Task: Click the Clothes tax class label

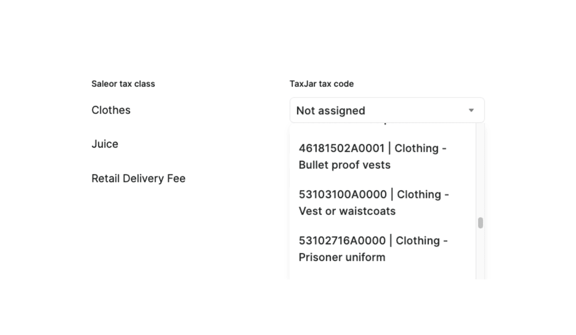Action: tap(111, 110)
